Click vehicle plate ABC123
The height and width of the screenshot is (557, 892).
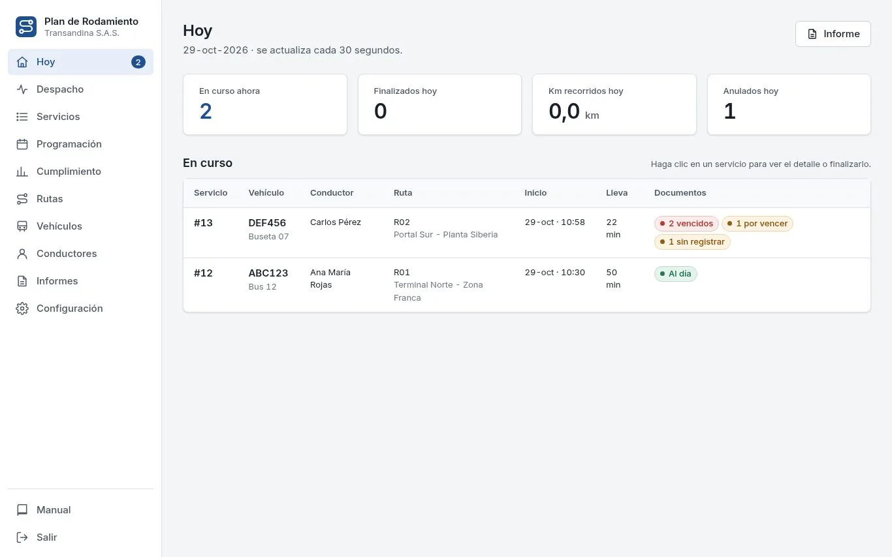268,273
